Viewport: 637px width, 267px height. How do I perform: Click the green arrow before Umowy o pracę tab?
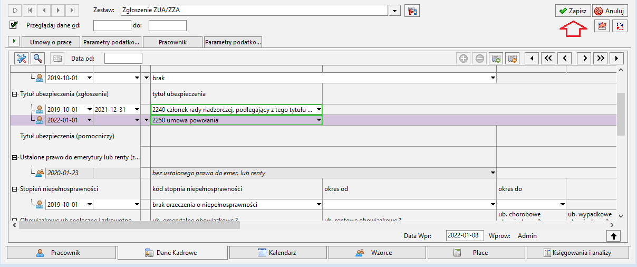click(x=15, y=41)
